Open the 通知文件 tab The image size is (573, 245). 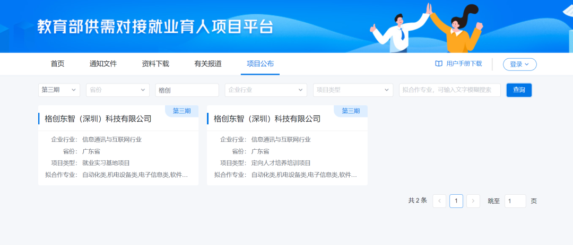(103, 63)
